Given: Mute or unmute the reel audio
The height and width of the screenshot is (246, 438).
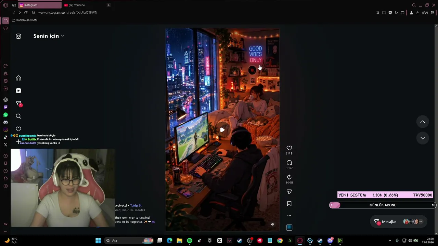Looking at the screenshot, I should coord(272,224).
